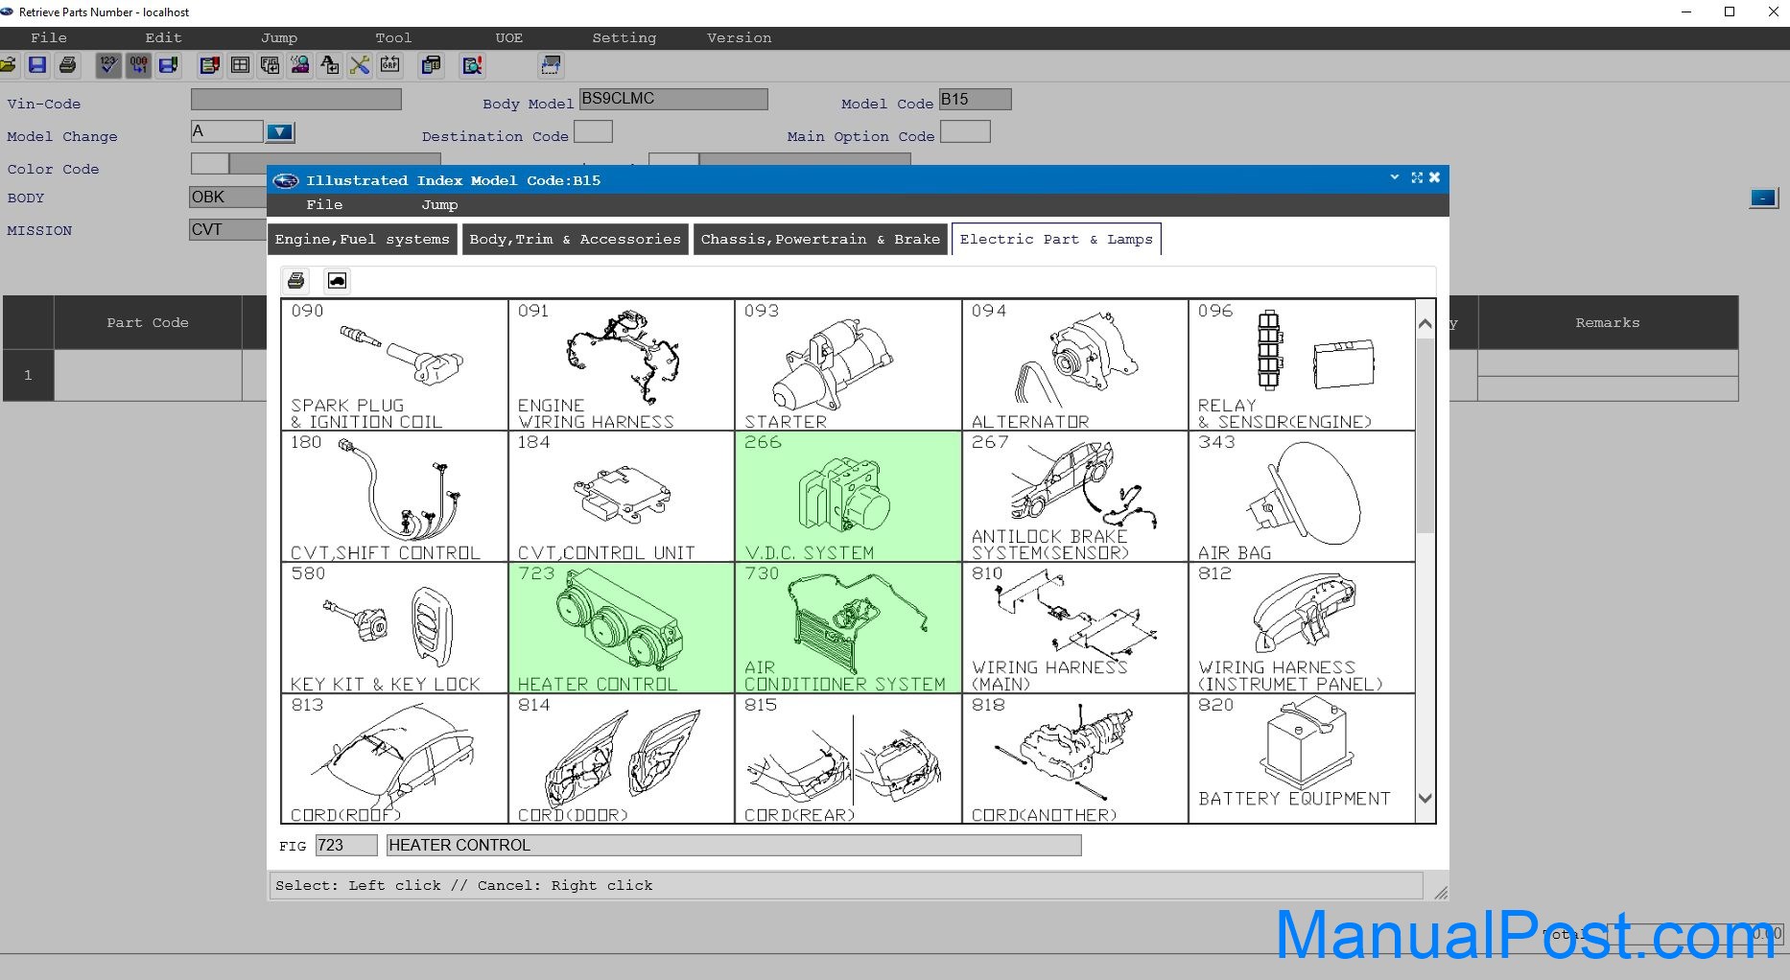This screenshot has height=980, width=1790.
Task: Select 180 CVT Shift Control figure
Action: pyautogui.click(x=394, y=496)
